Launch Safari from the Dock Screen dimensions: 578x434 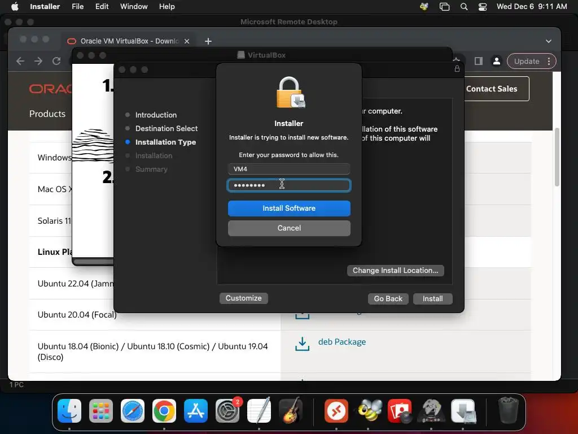[x=132, y=410]
